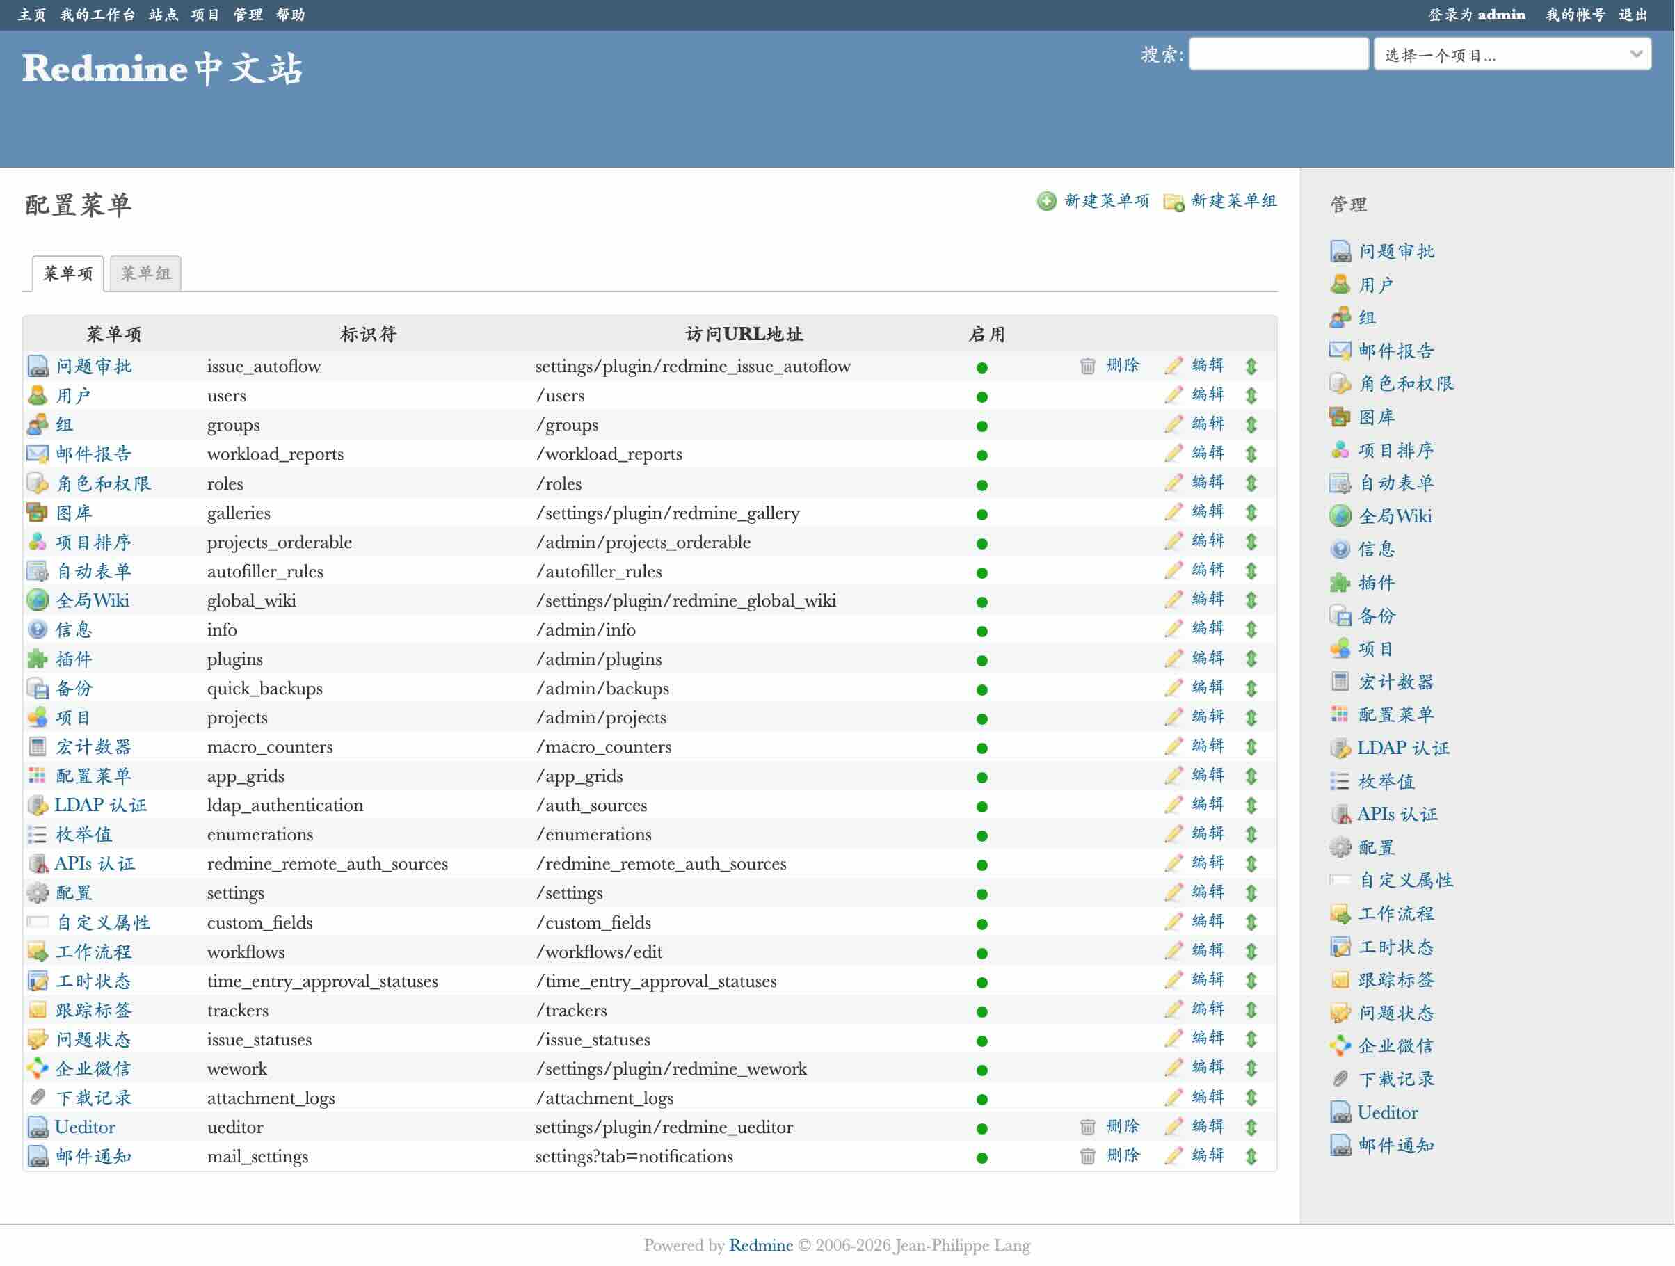Switch to the 菜单组 tab
Screen dimensions: 1675x1266
(x=145, y=273)
